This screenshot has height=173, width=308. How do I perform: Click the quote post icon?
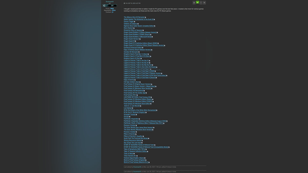[204, 3]
